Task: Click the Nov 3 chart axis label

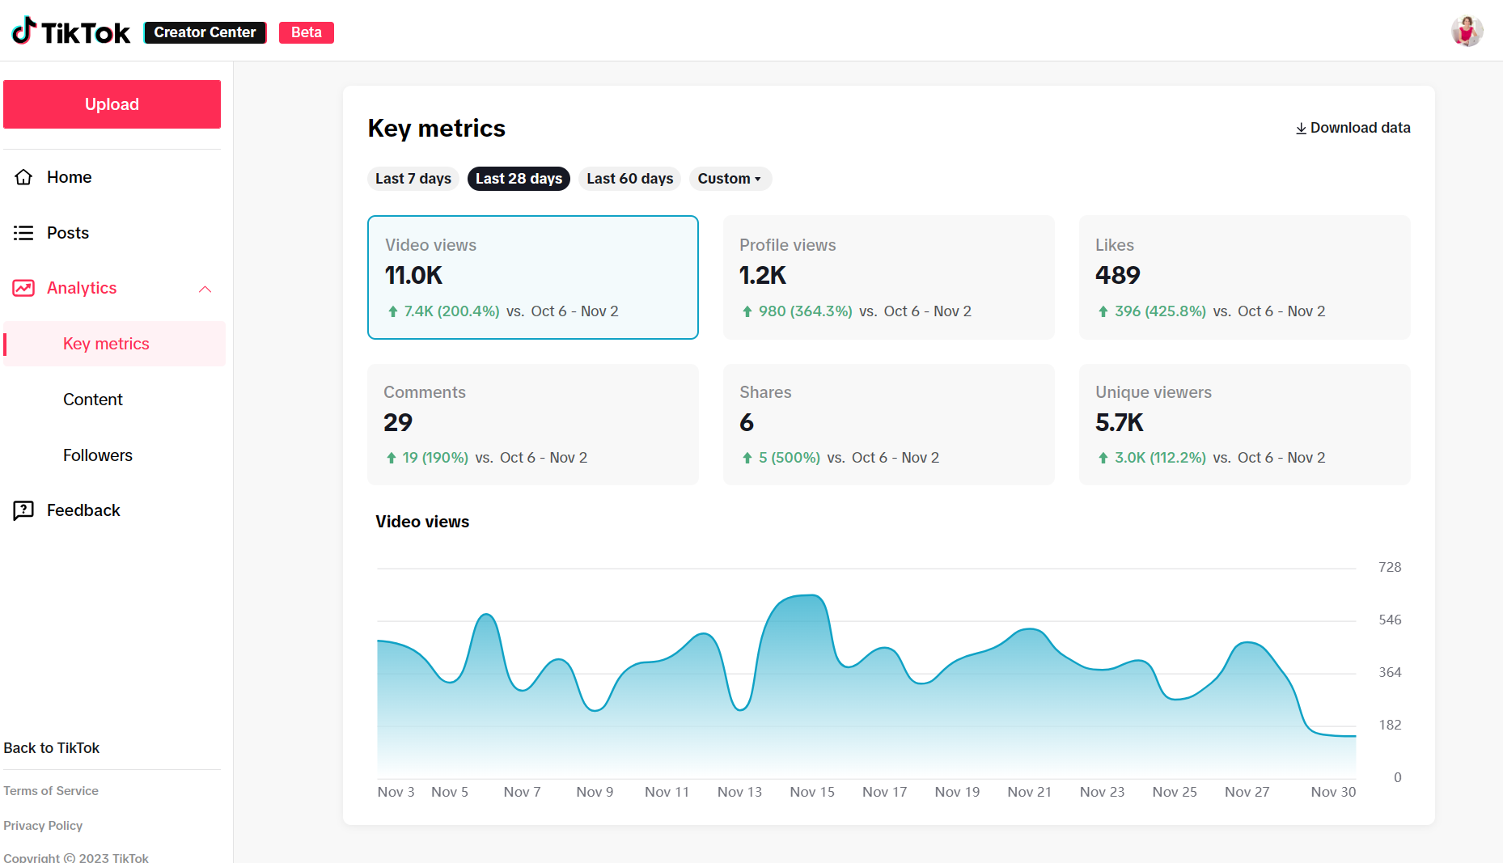Action: tap(396, 792)
